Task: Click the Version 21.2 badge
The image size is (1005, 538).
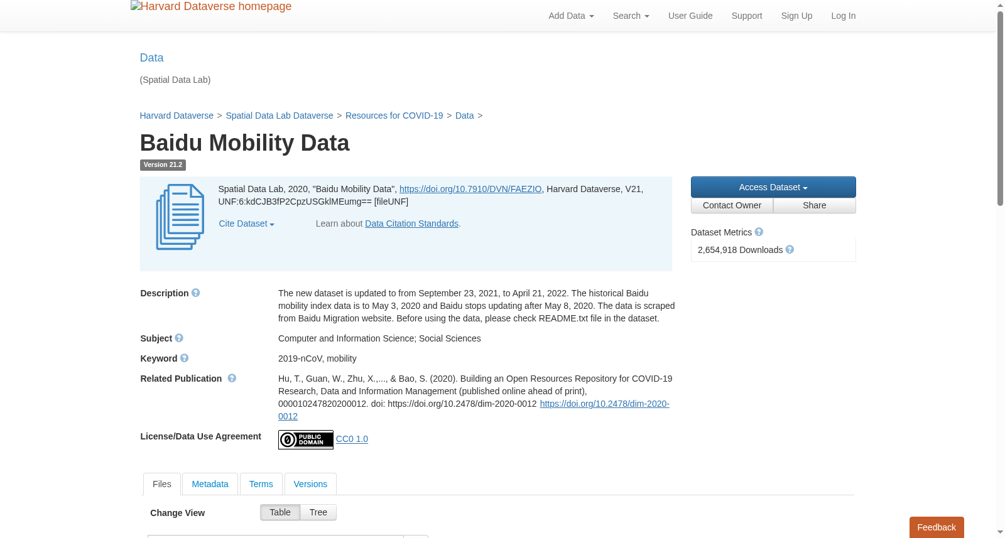Action: click(x=163, y=165)
